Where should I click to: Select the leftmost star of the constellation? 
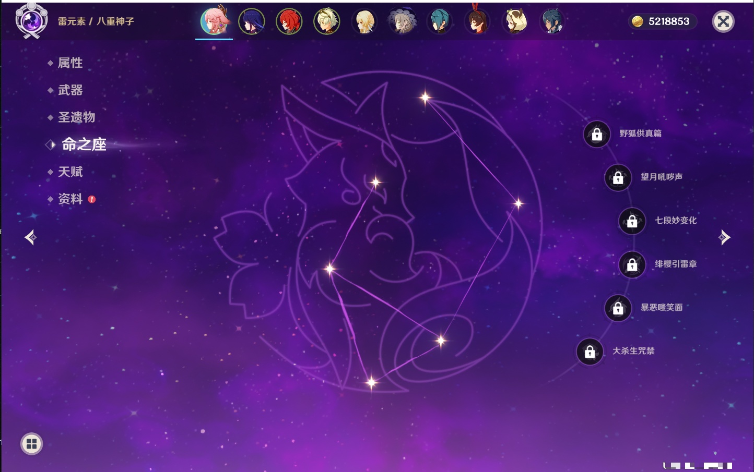(329, 269)
